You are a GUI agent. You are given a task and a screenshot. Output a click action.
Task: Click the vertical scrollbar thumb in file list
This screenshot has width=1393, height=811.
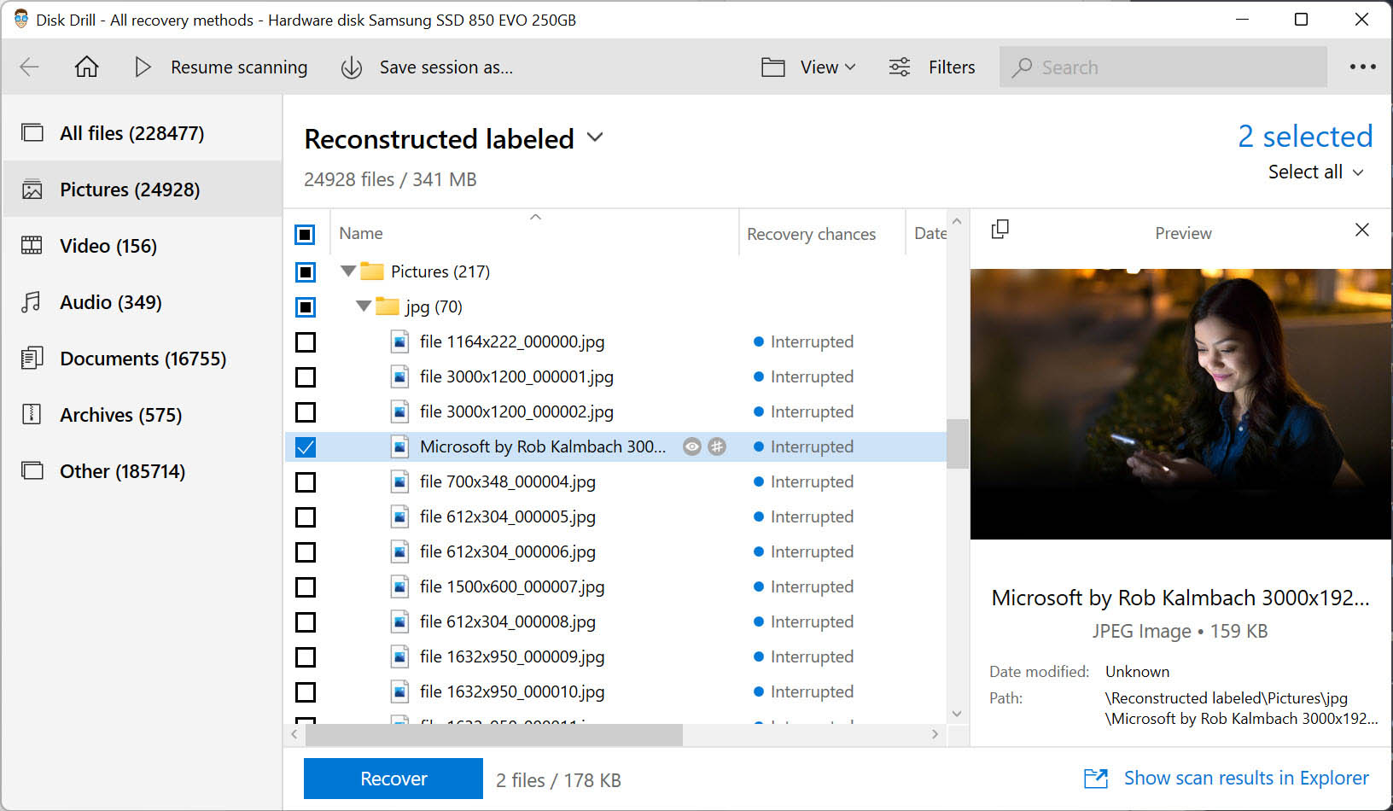957,444
